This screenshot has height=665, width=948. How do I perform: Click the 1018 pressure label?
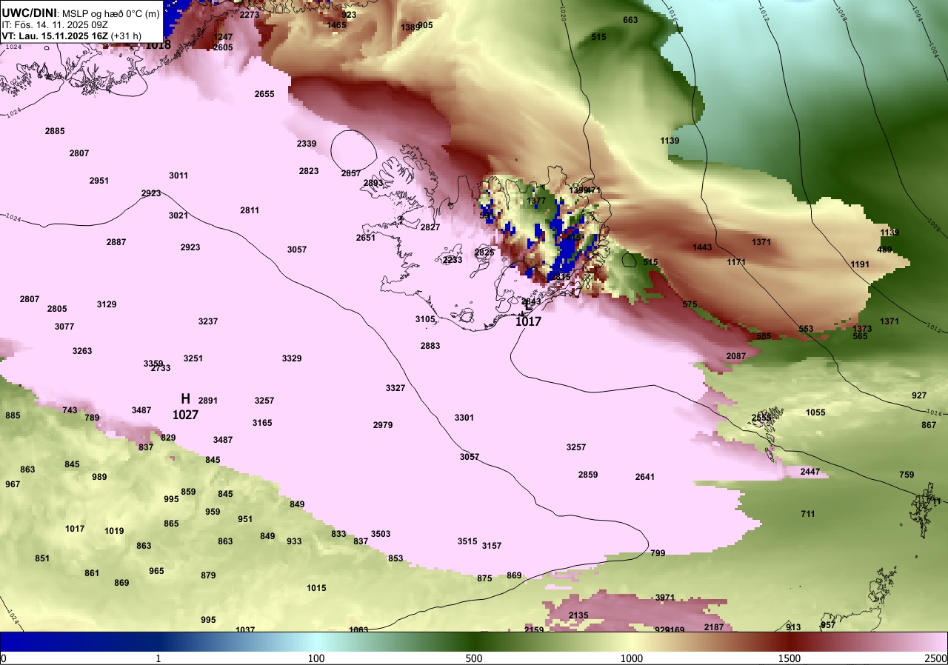pyautogui.click(x=158, y=44)
